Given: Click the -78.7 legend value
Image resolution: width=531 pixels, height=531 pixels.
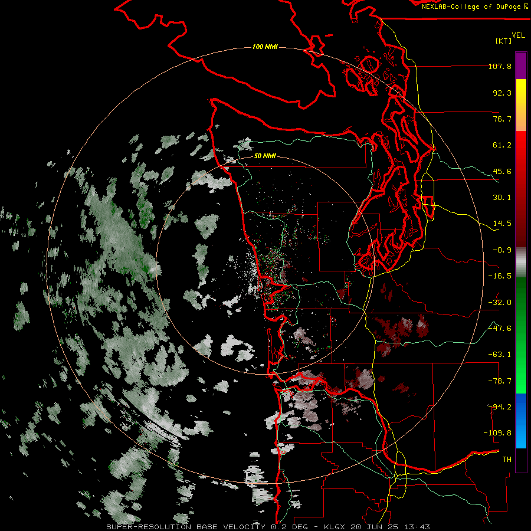Looking at the screenshot, I should coord(500,381).
